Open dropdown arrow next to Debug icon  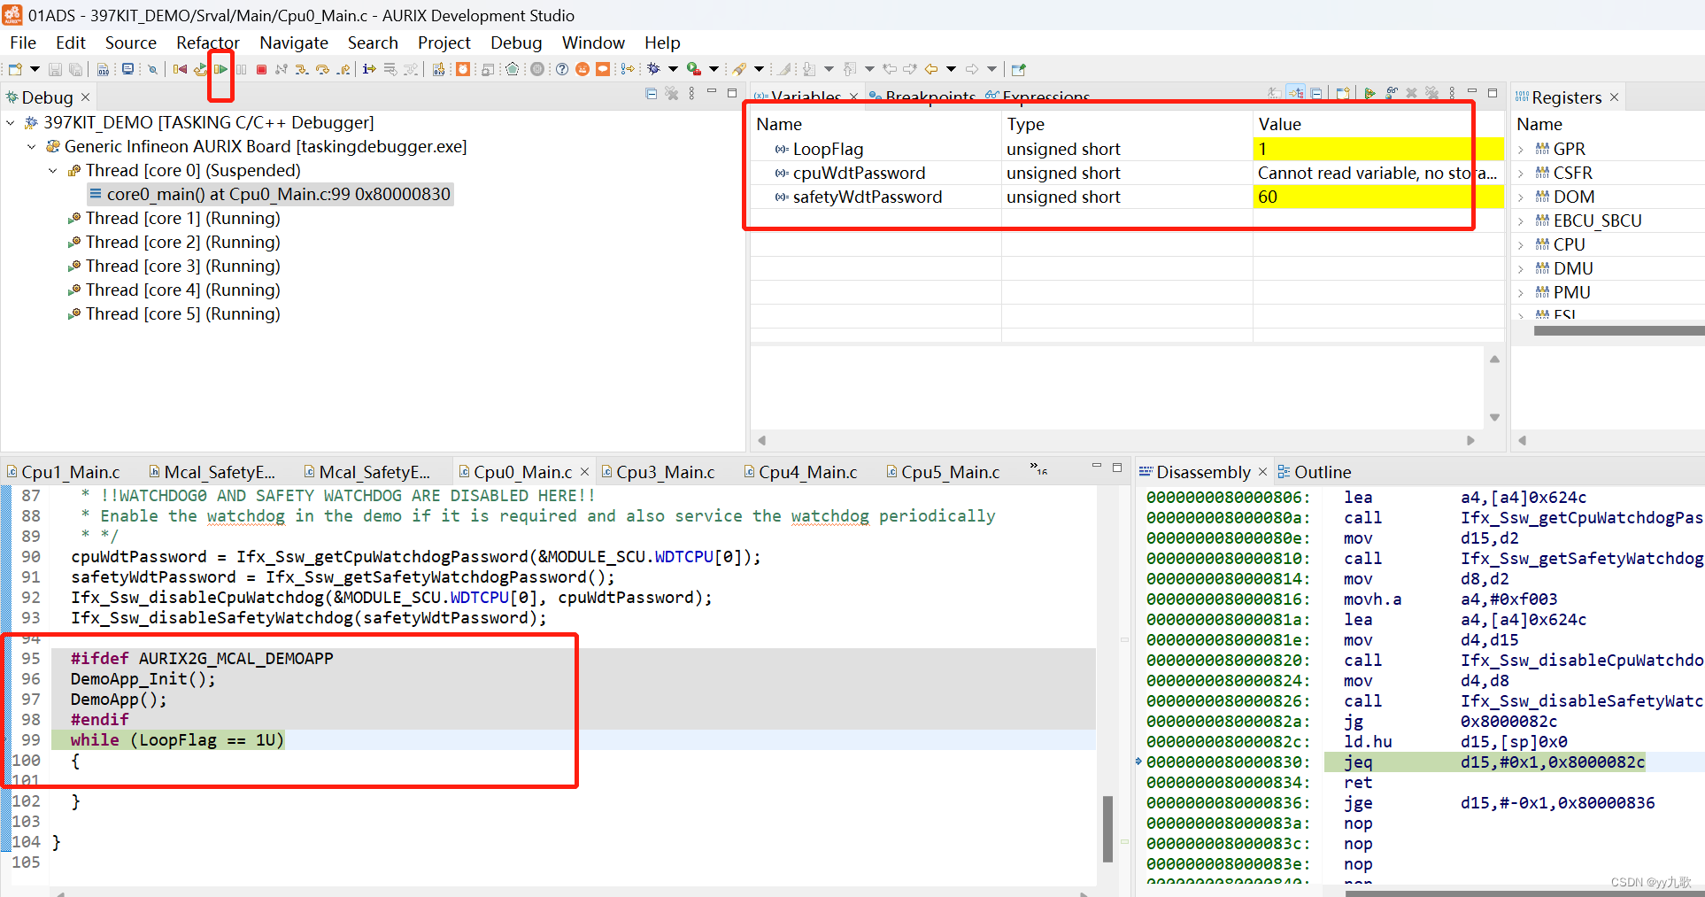[673, 69]
